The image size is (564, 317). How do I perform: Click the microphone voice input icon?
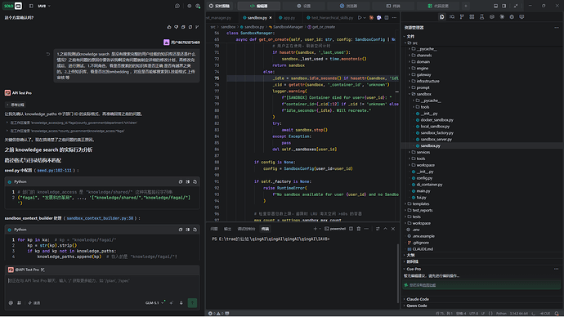click(x=181, y=303)
